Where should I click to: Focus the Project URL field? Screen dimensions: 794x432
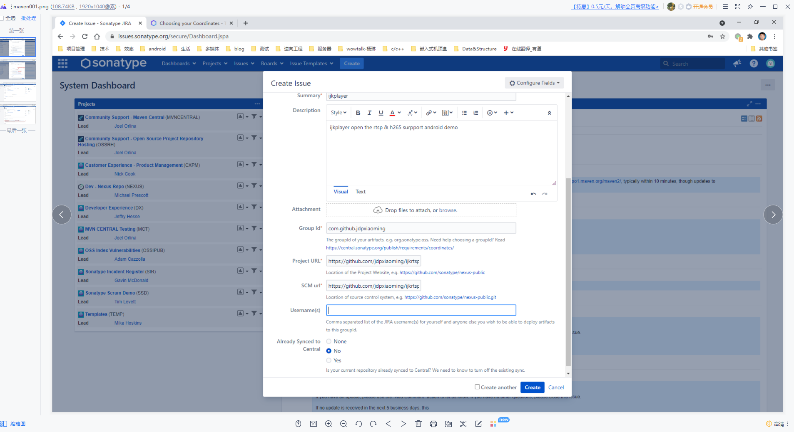tap(373, 261)
